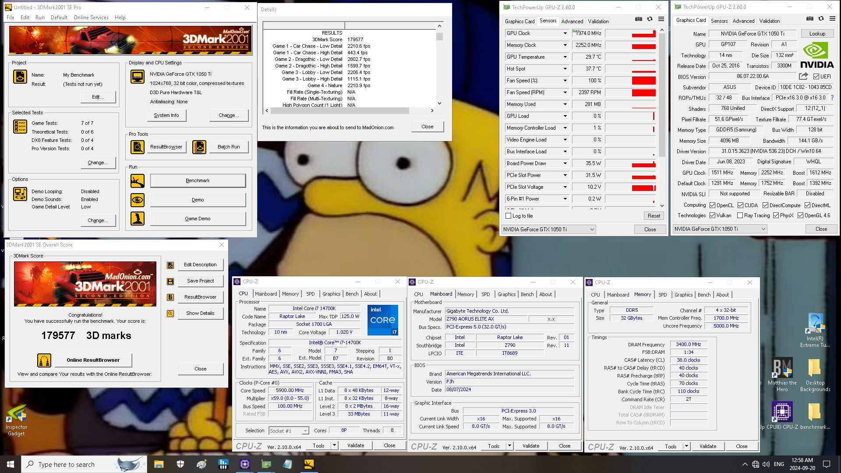Click the Selected Tests checklist icon
The image size is (841, 473).
[x=20, y=127]
